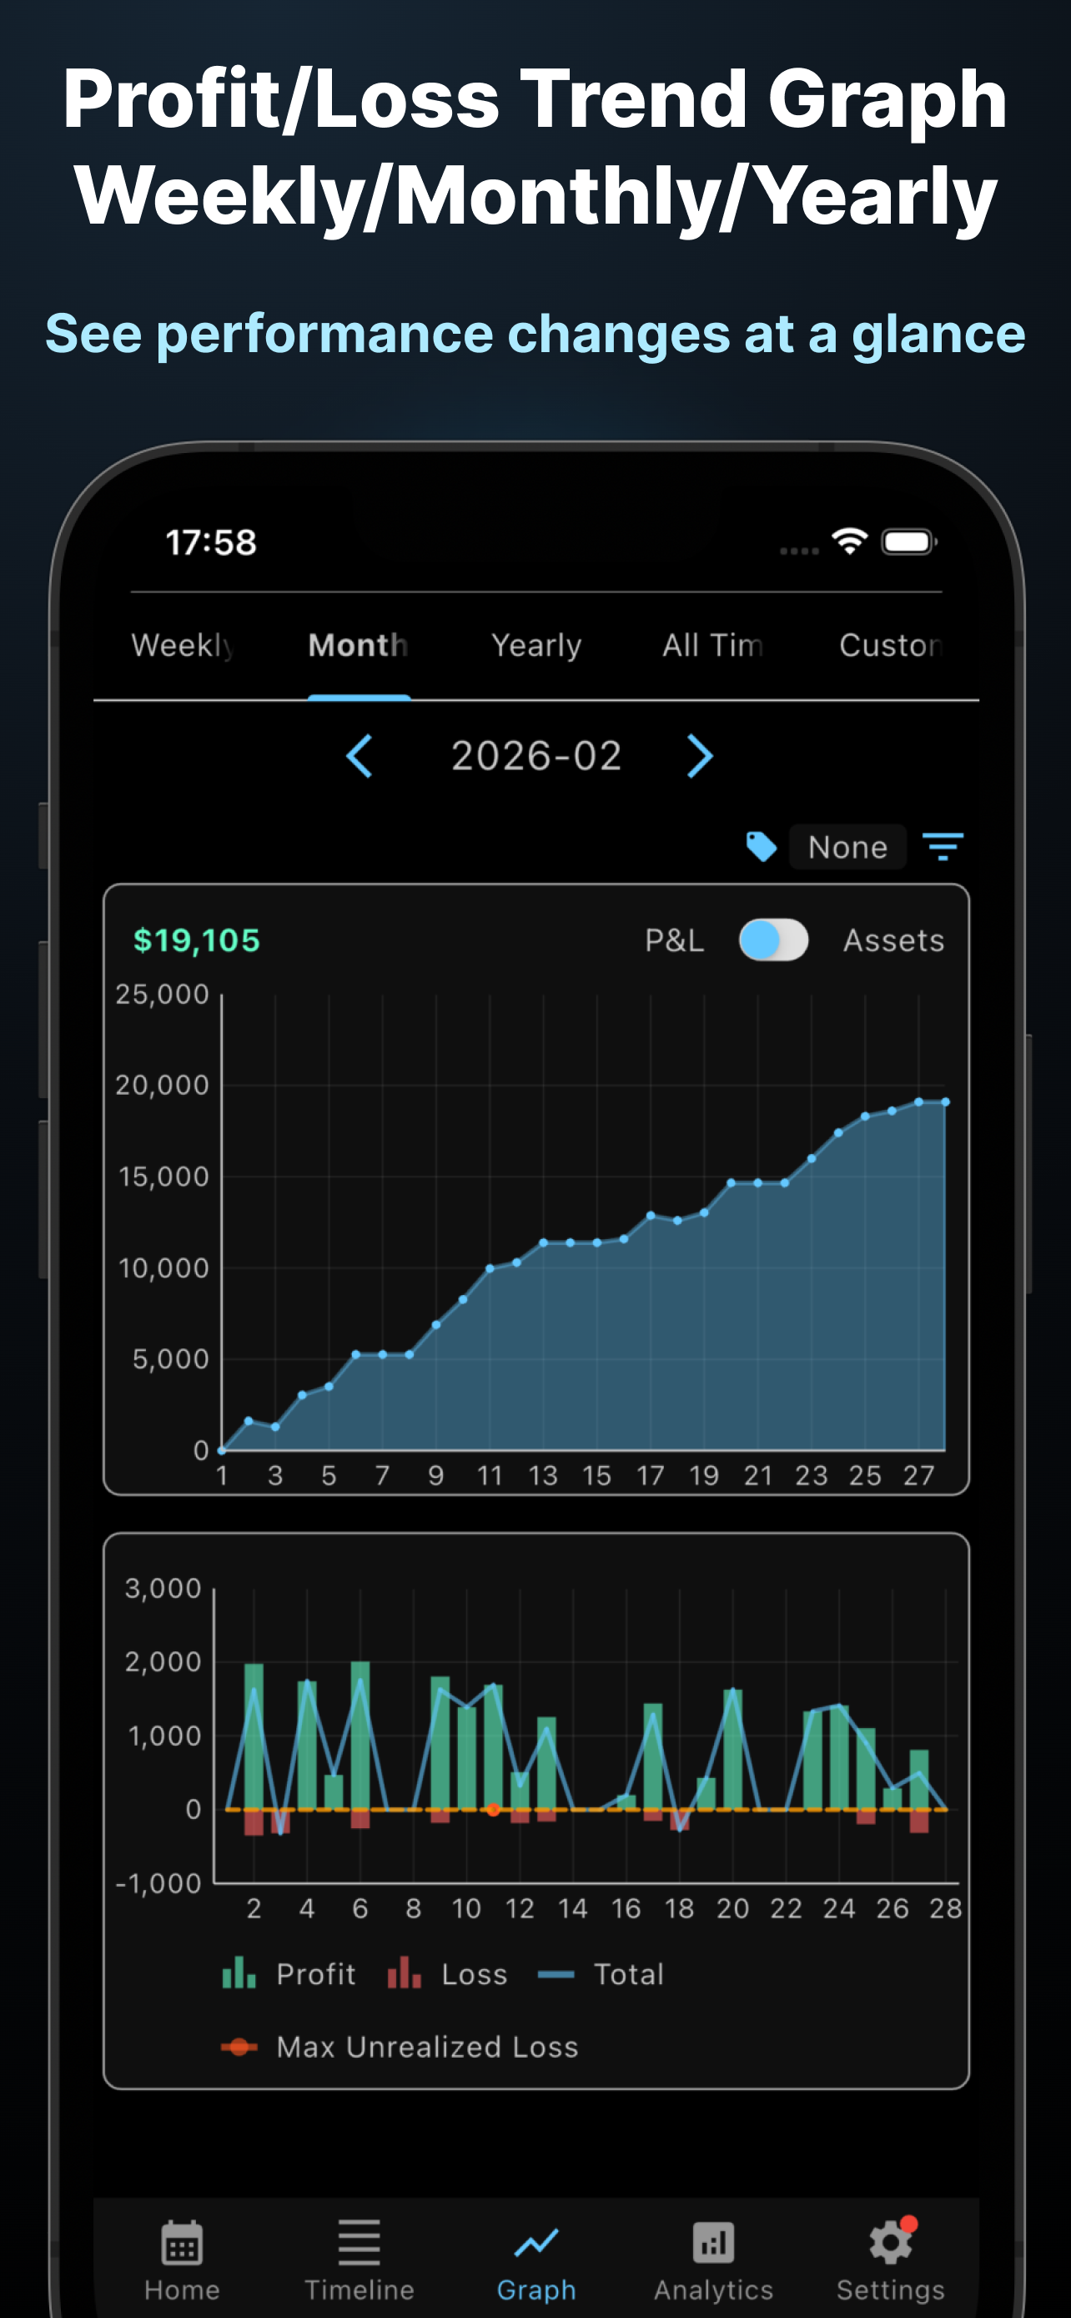Open the filter options icon
This screenshot has width=1071, height=2318.
943,847
